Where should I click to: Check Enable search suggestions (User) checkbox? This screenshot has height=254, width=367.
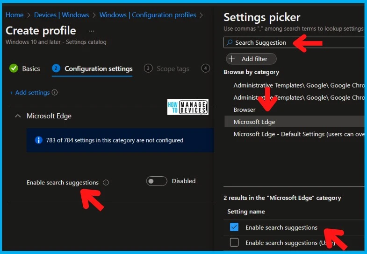[x=234, y=242]
